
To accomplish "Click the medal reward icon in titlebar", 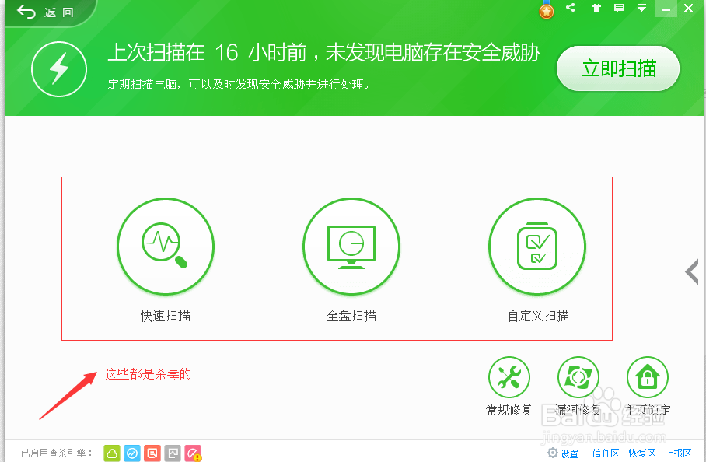I will [546, 9].
